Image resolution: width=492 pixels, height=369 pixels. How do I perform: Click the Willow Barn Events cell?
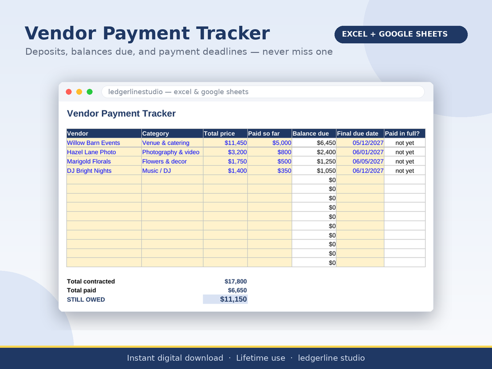(x=104, y=143)
